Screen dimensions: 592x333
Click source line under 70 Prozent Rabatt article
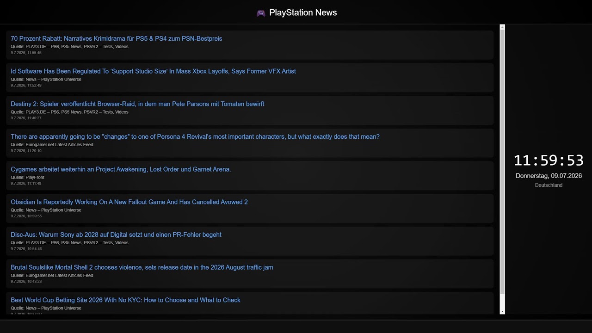pos(69,47)
